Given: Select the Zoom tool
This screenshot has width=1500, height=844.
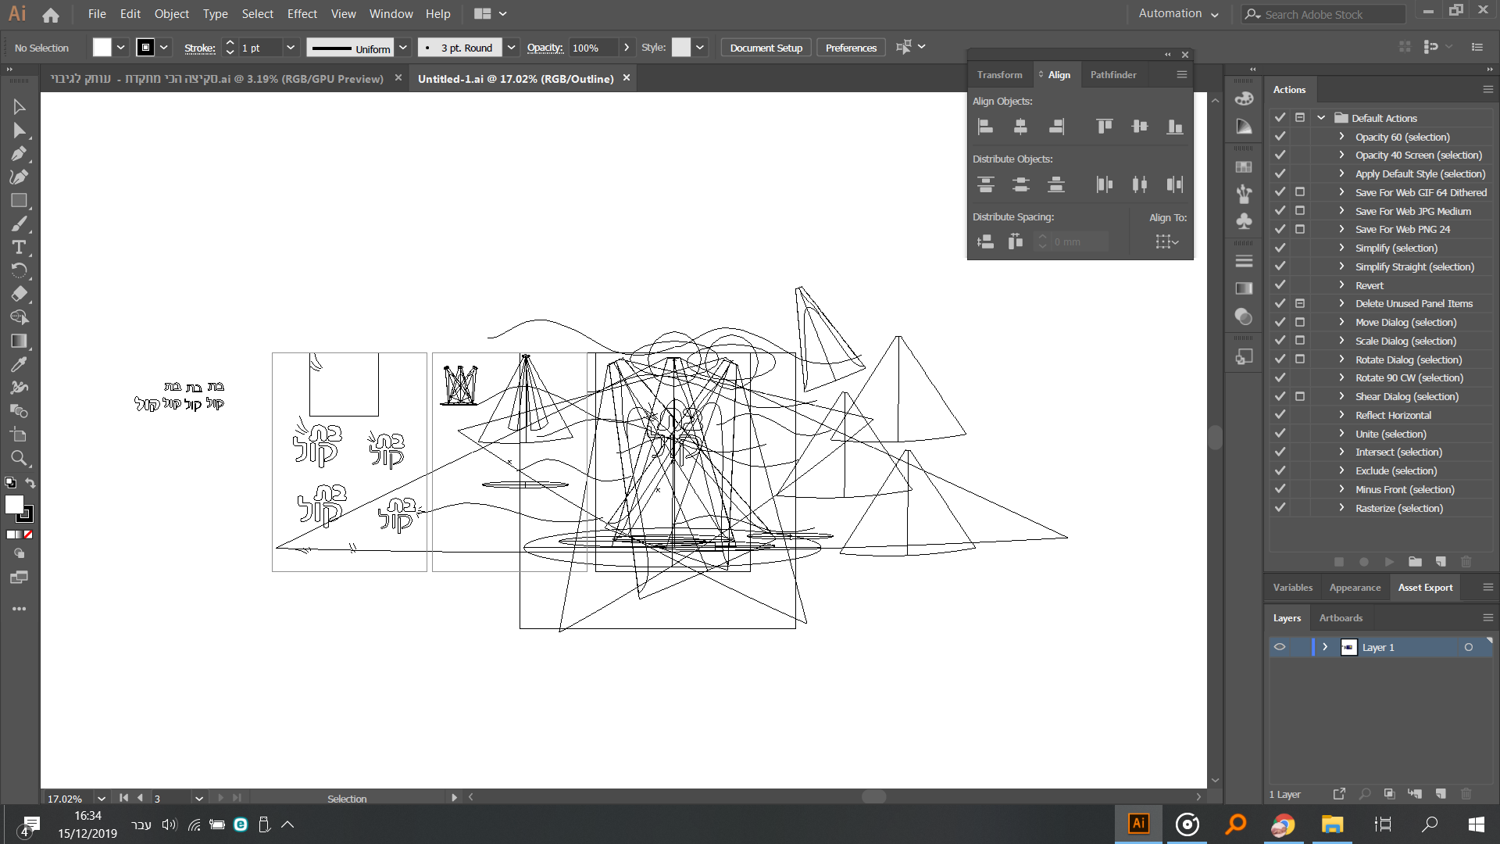Looking at the screenshot, I should (x=19, y=459).
